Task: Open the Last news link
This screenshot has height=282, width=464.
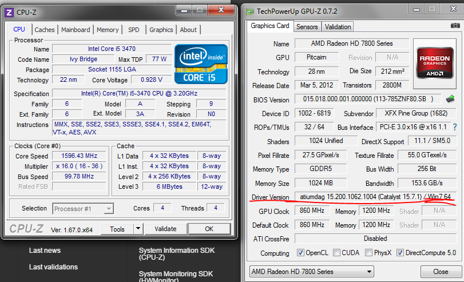Action: click(x=45, y=251)
